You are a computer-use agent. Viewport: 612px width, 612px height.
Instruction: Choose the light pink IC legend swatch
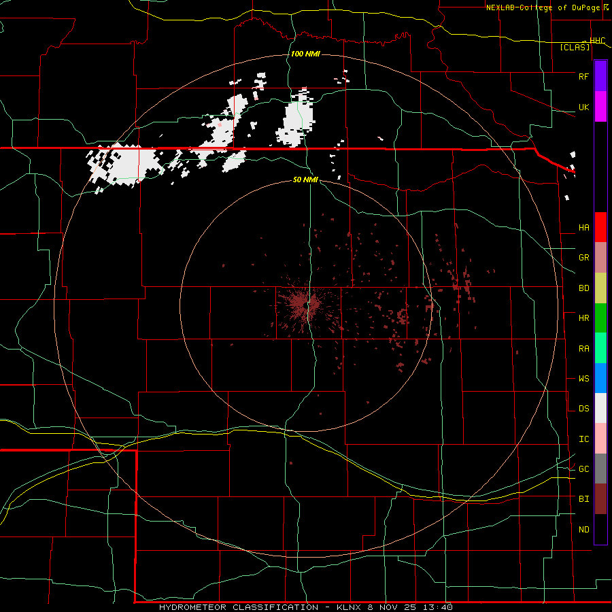point(600,439)
